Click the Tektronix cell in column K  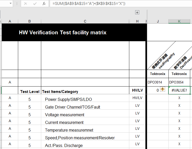(x=179, y=74)
